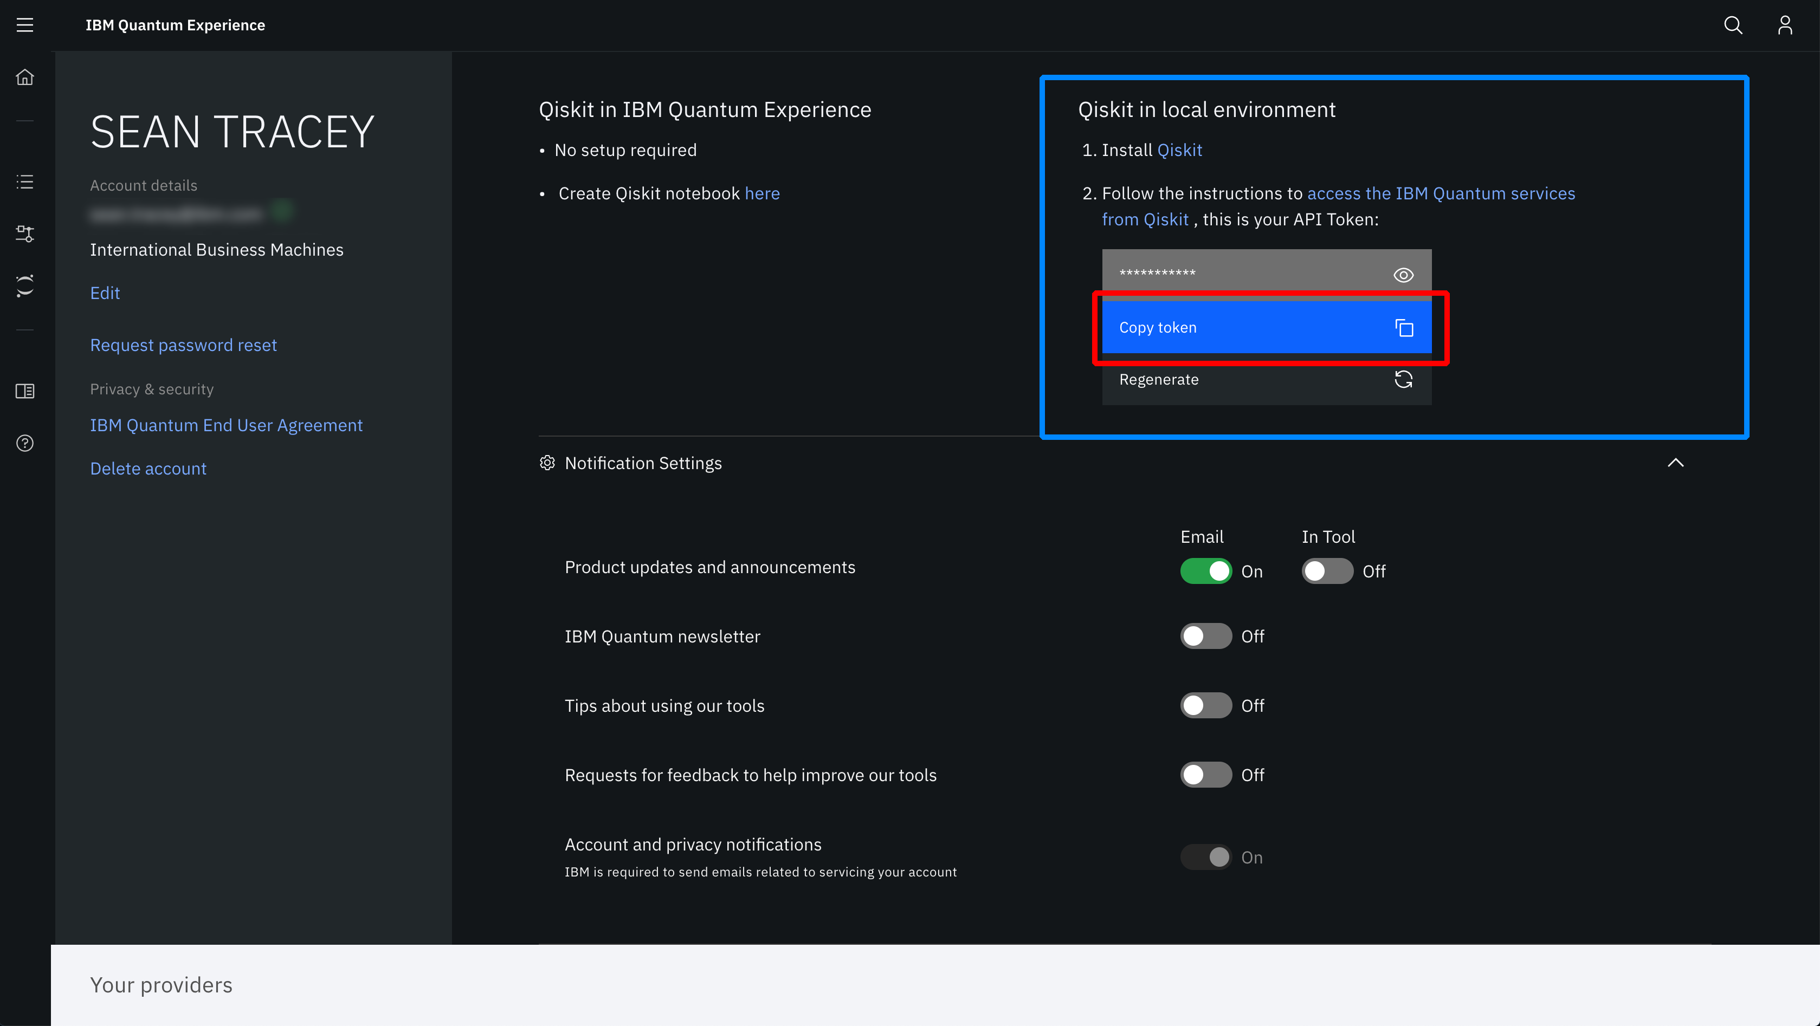
Task: Turn off Product updates email toggle
Action: pos(1205,570)
